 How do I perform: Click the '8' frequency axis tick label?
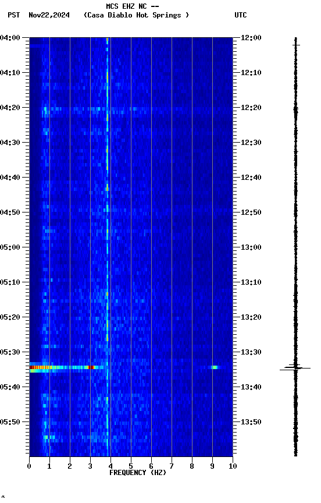[192, 466]
